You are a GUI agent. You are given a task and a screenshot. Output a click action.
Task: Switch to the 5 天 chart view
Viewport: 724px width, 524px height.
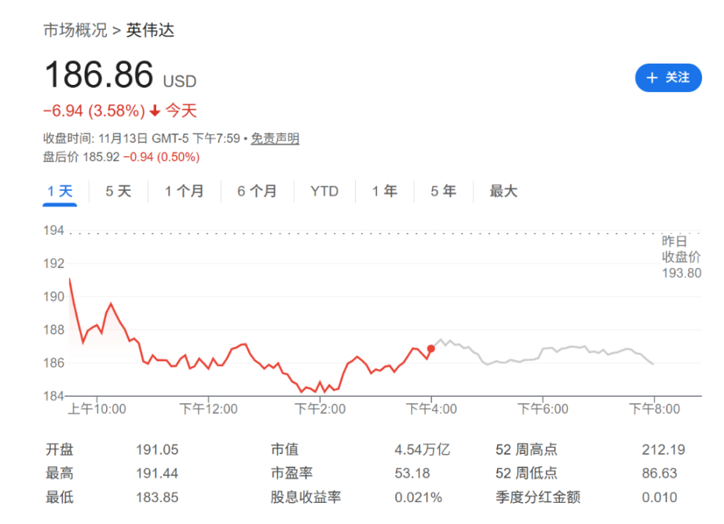click(x=118, y=191)
